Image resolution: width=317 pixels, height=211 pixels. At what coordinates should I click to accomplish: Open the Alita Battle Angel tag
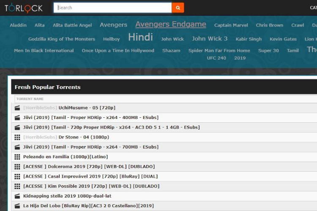click(72, 25)
